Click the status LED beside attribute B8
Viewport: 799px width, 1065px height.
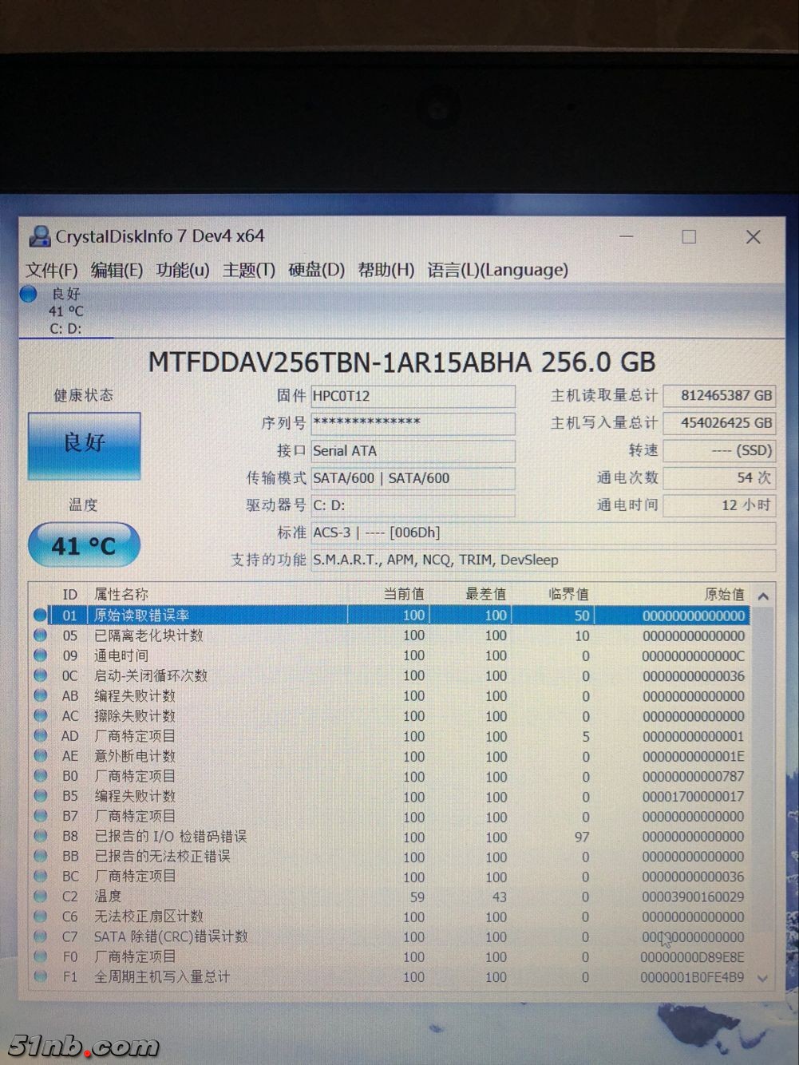41,836
